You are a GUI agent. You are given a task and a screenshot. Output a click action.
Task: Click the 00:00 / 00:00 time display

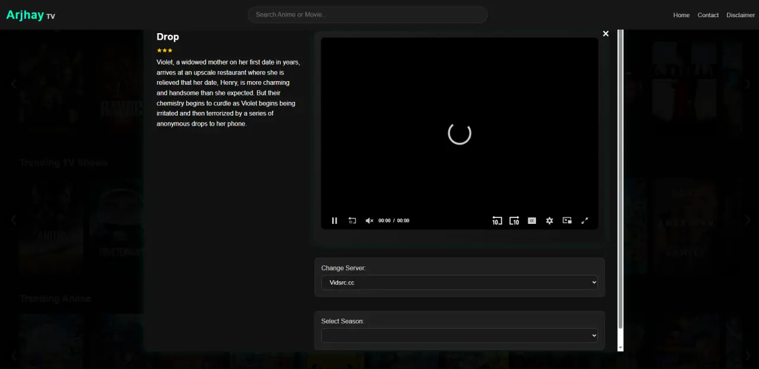pyautogui.click(x=394, y=220)
